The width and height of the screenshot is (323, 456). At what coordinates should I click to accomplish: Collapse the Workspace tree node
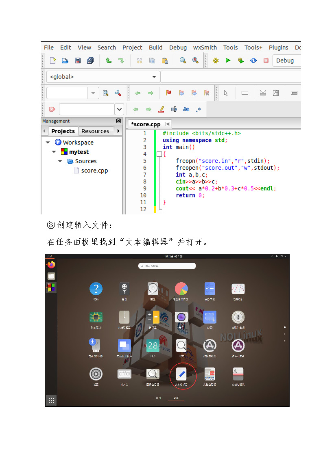click(x=48, y=143)
